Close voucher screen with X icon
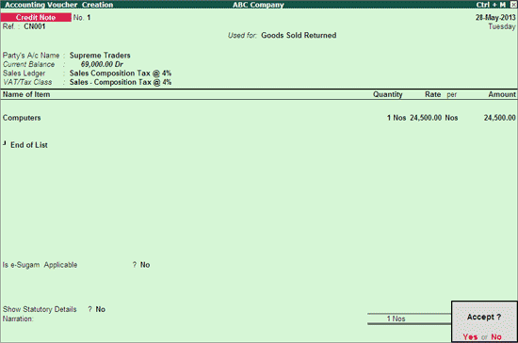 [x=513, y=5]
